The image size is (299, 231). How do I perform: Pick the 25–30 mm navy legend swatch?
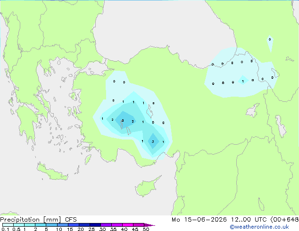(x=95, y=225)
